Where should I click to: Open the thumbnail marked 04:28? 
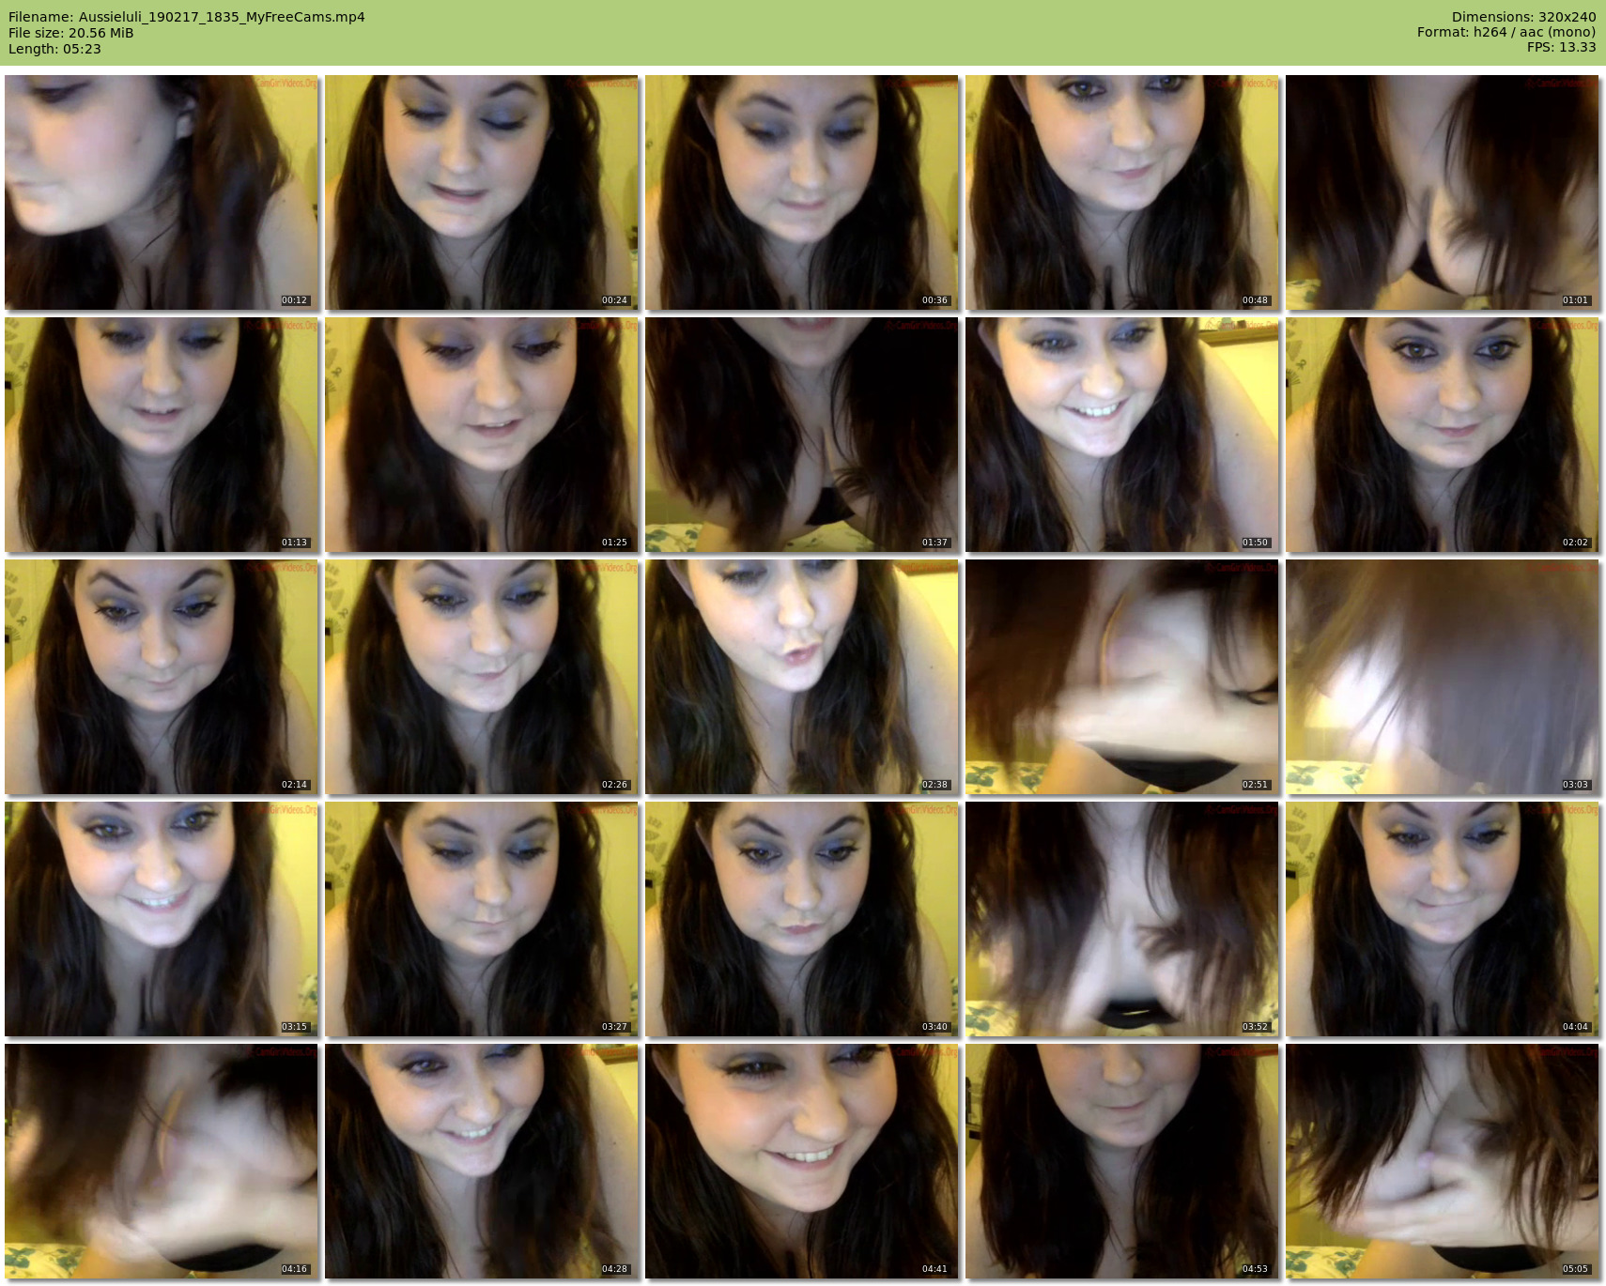coord(482,1161)
